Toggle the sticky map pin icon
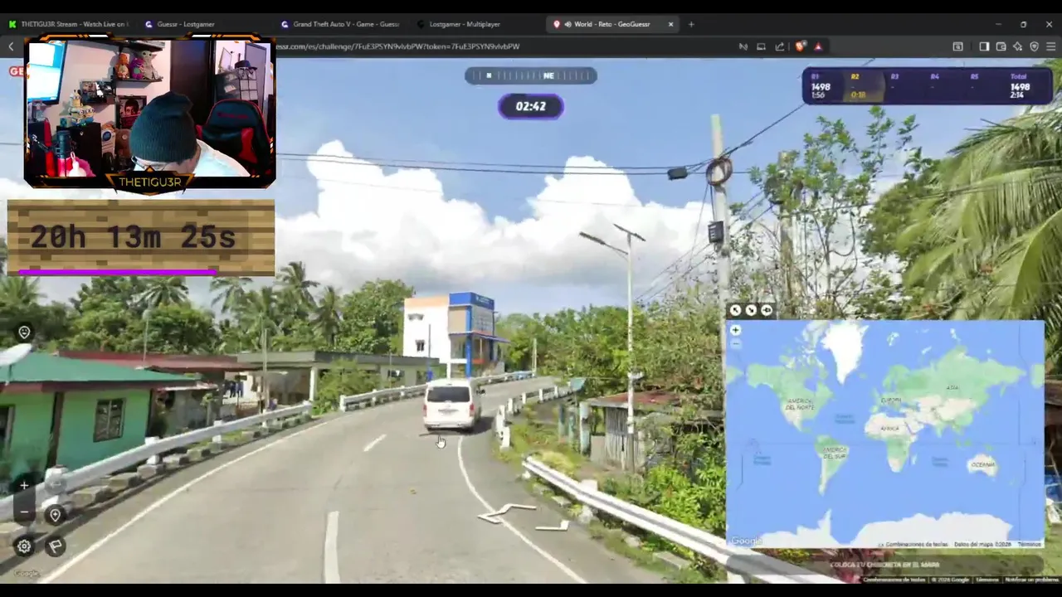The image size is (1062, 597). pos(767,310)
